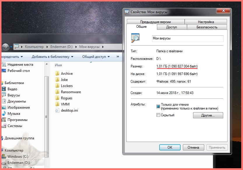The image size is (243, 170).
Task: Switch to the Настройка tab
Action: 206,22
